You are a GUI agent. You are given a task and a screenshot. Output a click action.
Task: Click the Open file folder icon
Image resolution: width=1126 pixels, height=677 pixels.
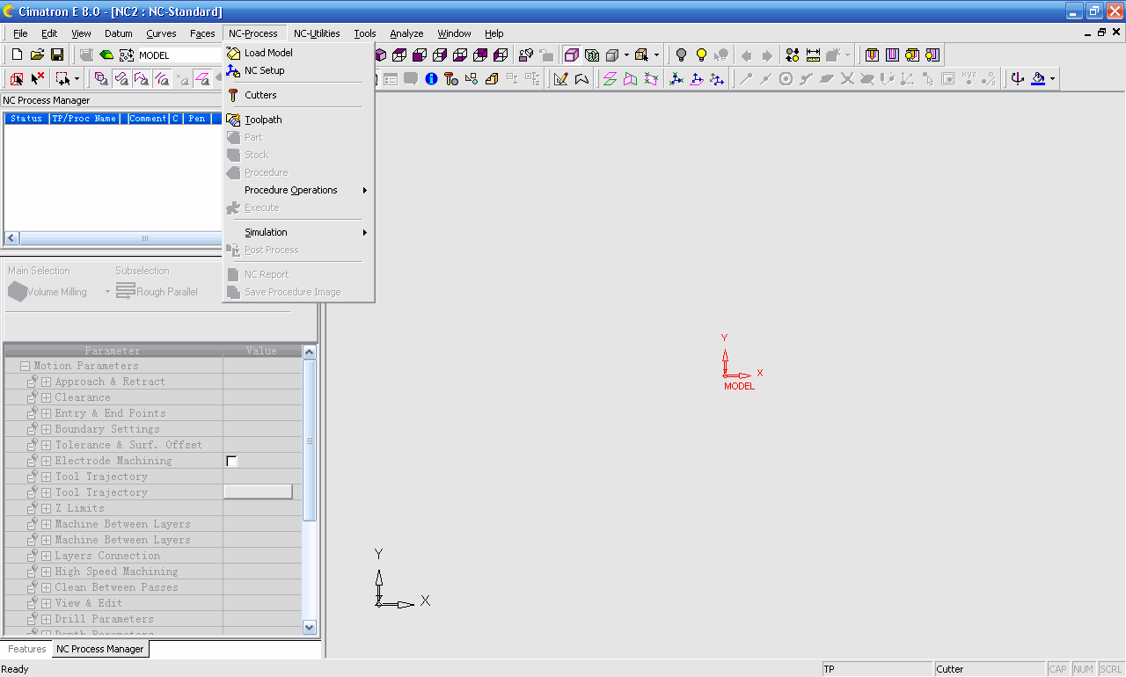tap(37, 55)
